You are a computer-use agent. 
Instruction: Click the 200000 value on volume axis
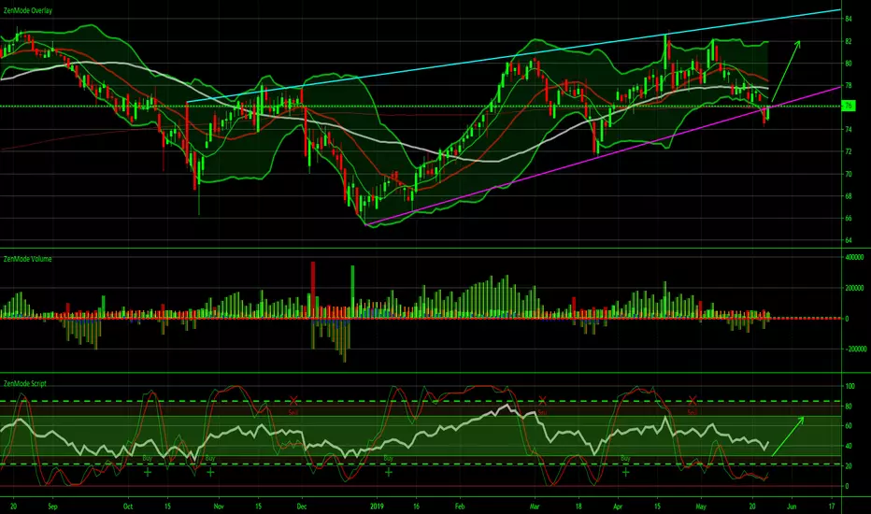coord(855,289)
